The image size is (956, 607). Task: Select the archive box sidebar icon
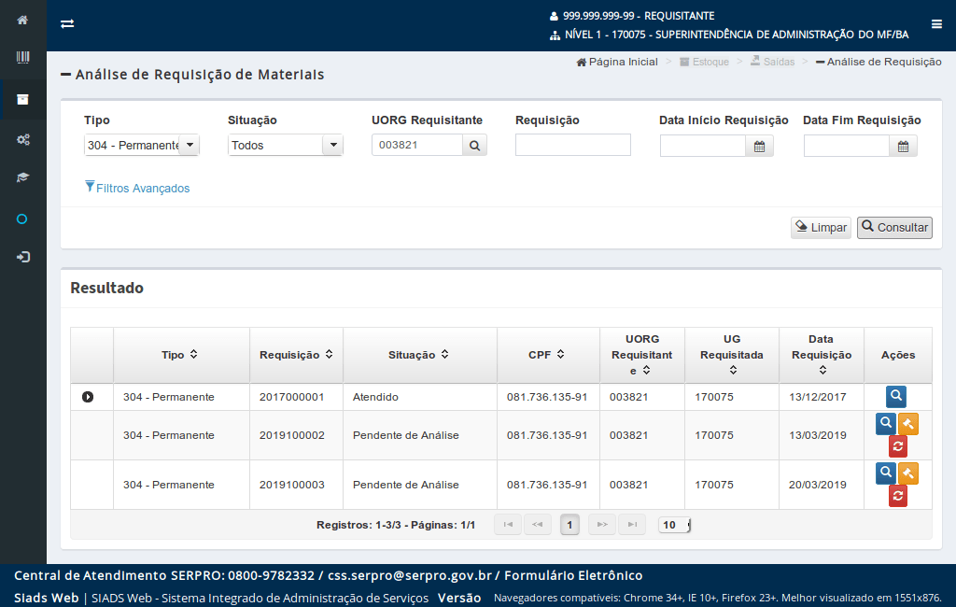22,99
